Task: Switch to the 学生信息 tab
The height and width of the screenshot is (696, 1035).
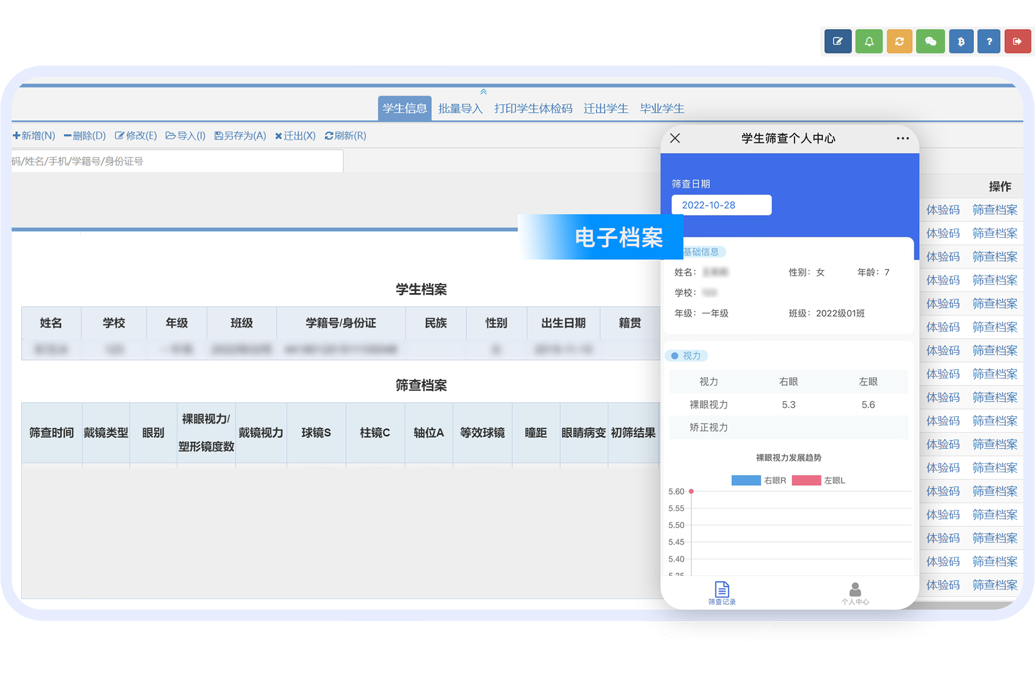Action: 404,108
